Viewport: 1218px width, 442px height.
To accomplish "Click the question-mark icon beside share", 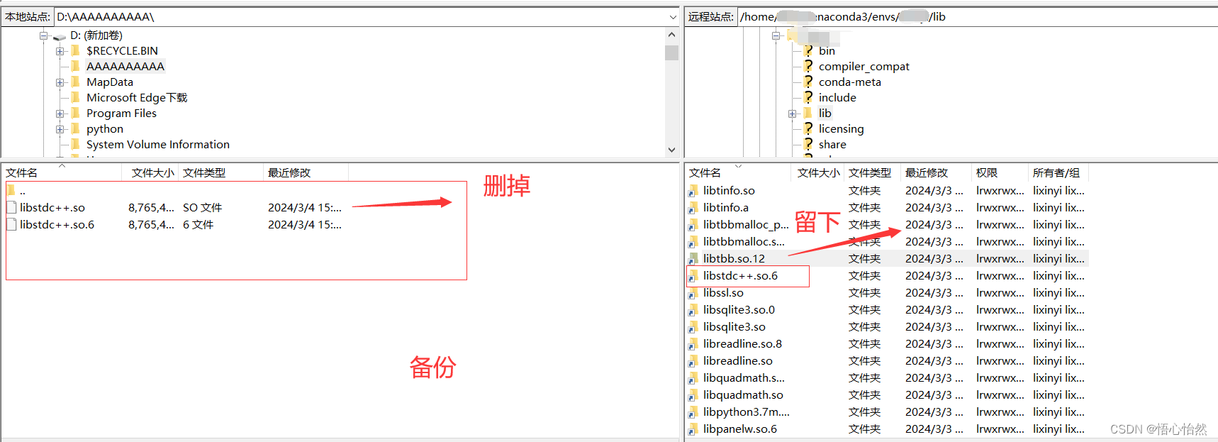I will (x=808, y=144).
